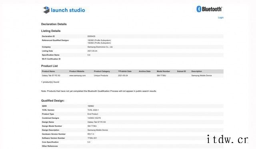Click the Bluetooth logo
Screen dimensions: 256x149
pos(209,9)
